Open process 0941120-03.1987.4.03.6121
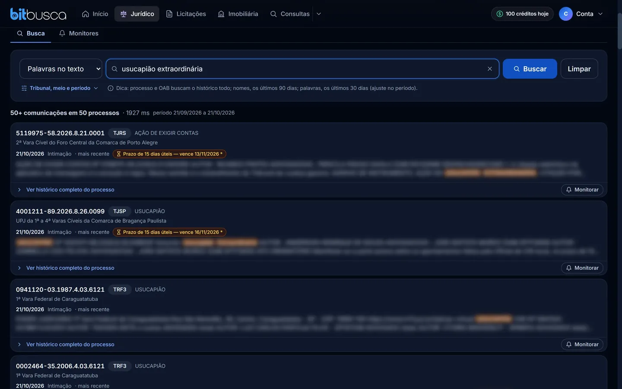 (60, 290)
